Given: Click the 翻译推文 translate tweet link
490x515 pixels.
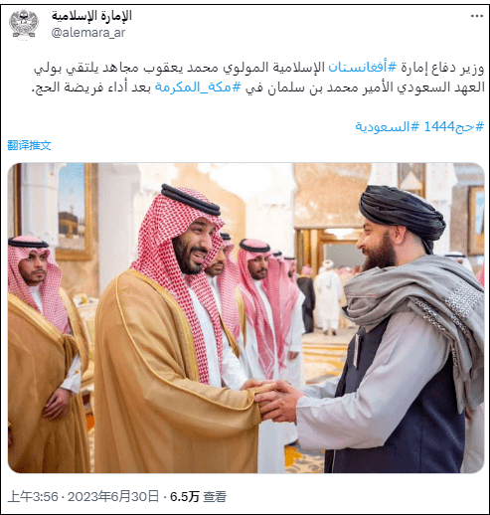Looking at the screenshot, I should 29,145.
